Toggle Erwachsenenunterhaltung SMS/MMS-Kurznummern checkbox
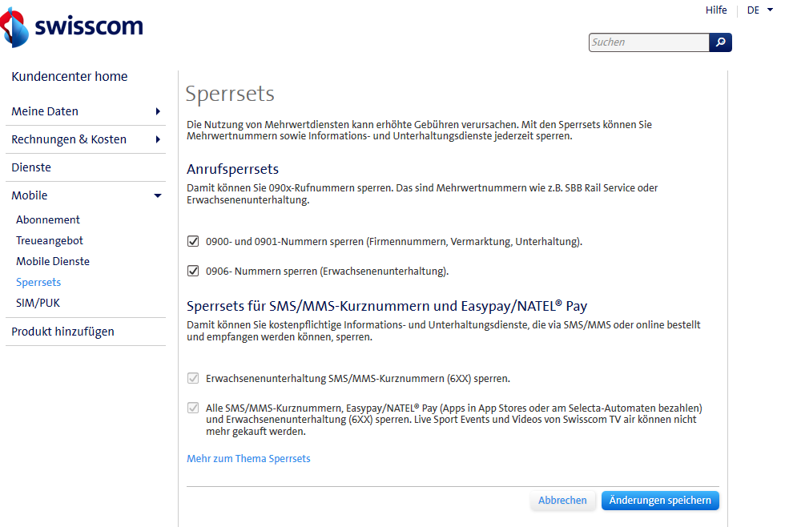The width and height of the screenshot is (785, 527). click(x=193, y=378)
